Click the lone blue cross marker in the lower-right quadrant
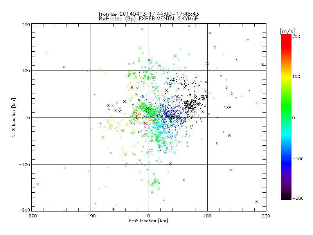 point(231,170)
